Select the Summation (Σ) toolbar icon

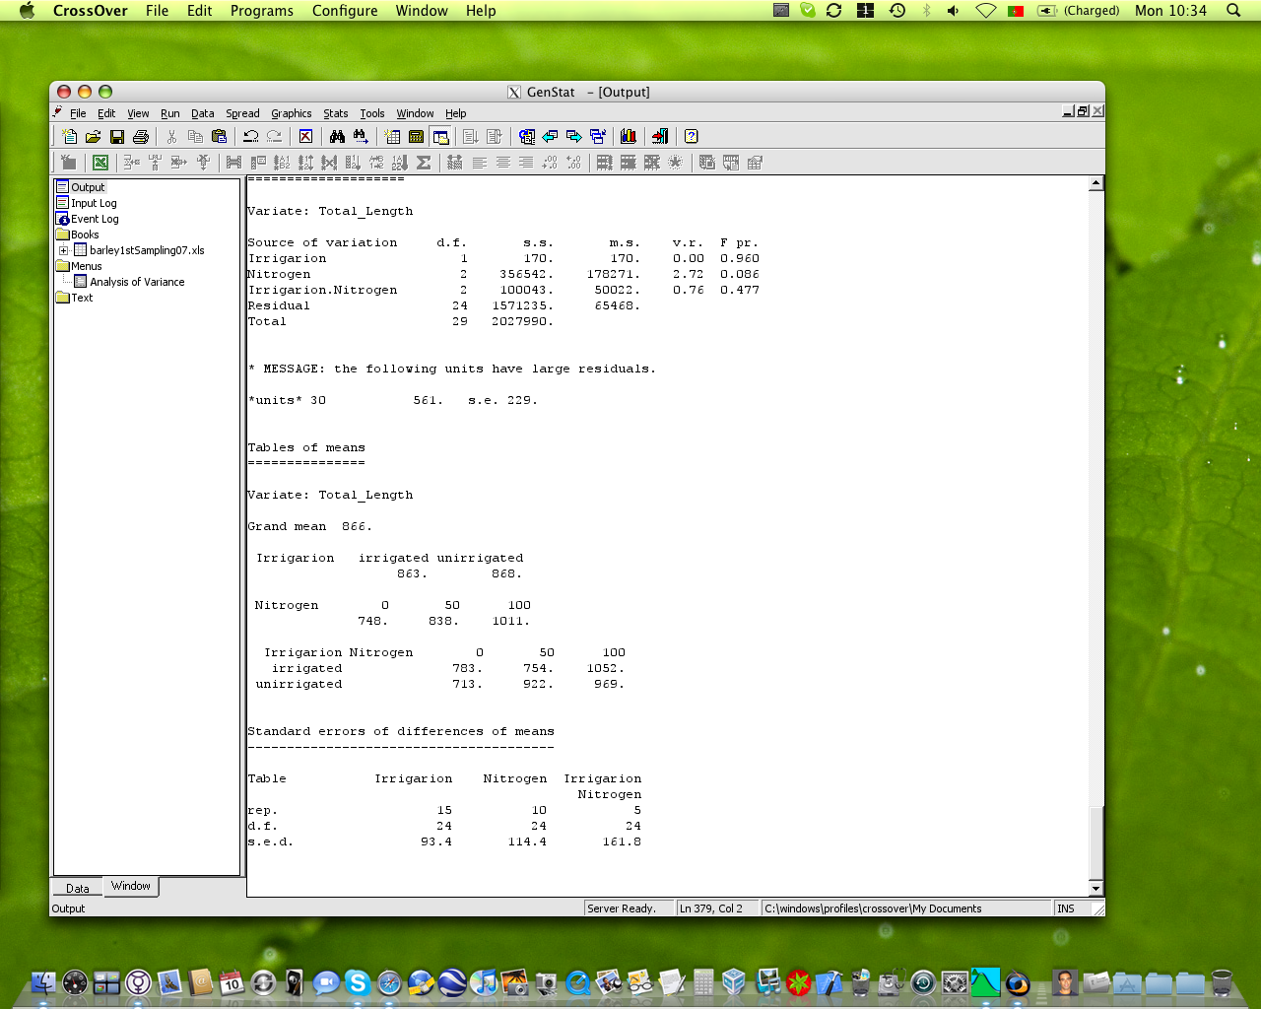[x=423, y=163]
